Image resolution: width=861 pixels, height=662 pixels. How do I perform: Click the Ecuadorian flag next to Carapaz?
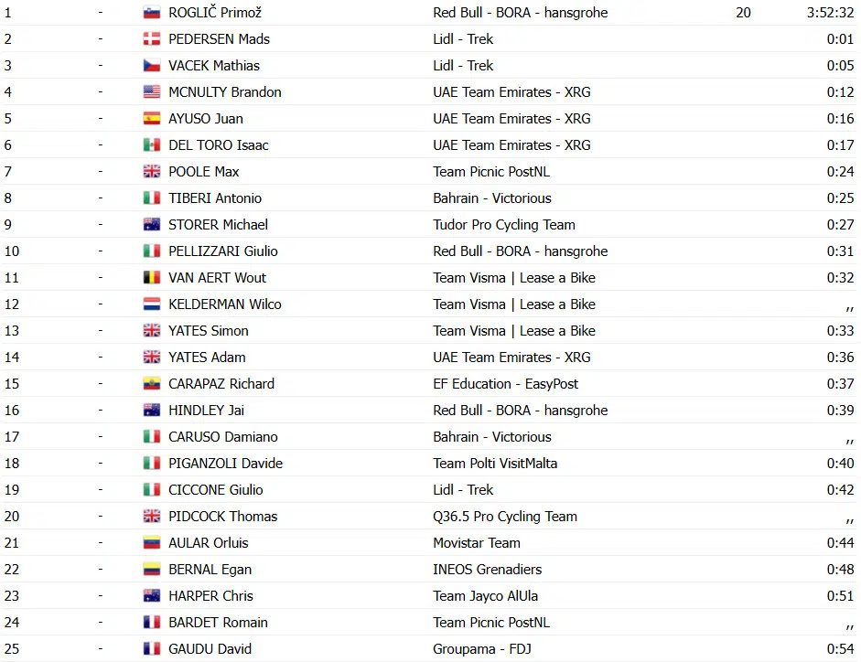click(152, 384)
